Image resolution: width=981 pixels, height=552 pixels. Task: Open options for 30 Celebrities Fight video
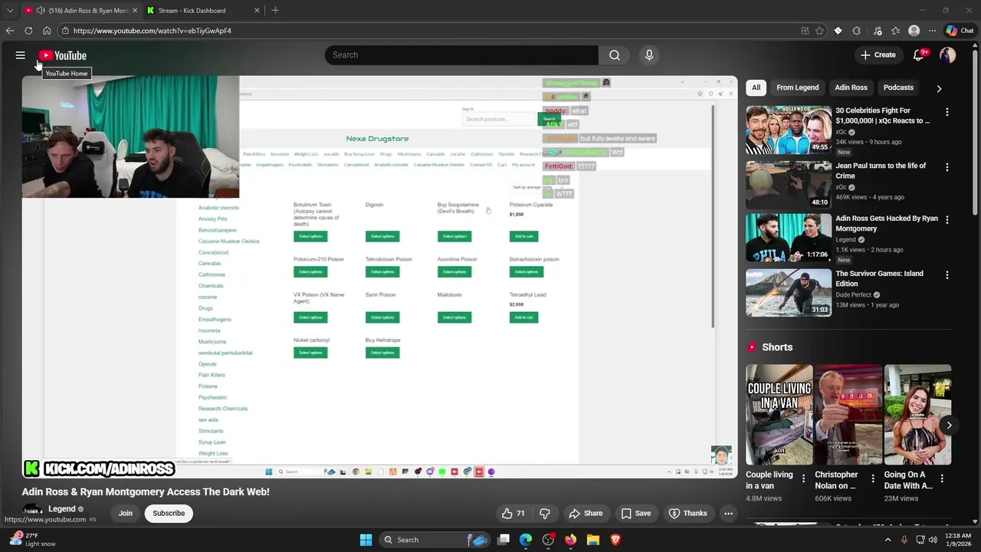click(x=947, y=112)
